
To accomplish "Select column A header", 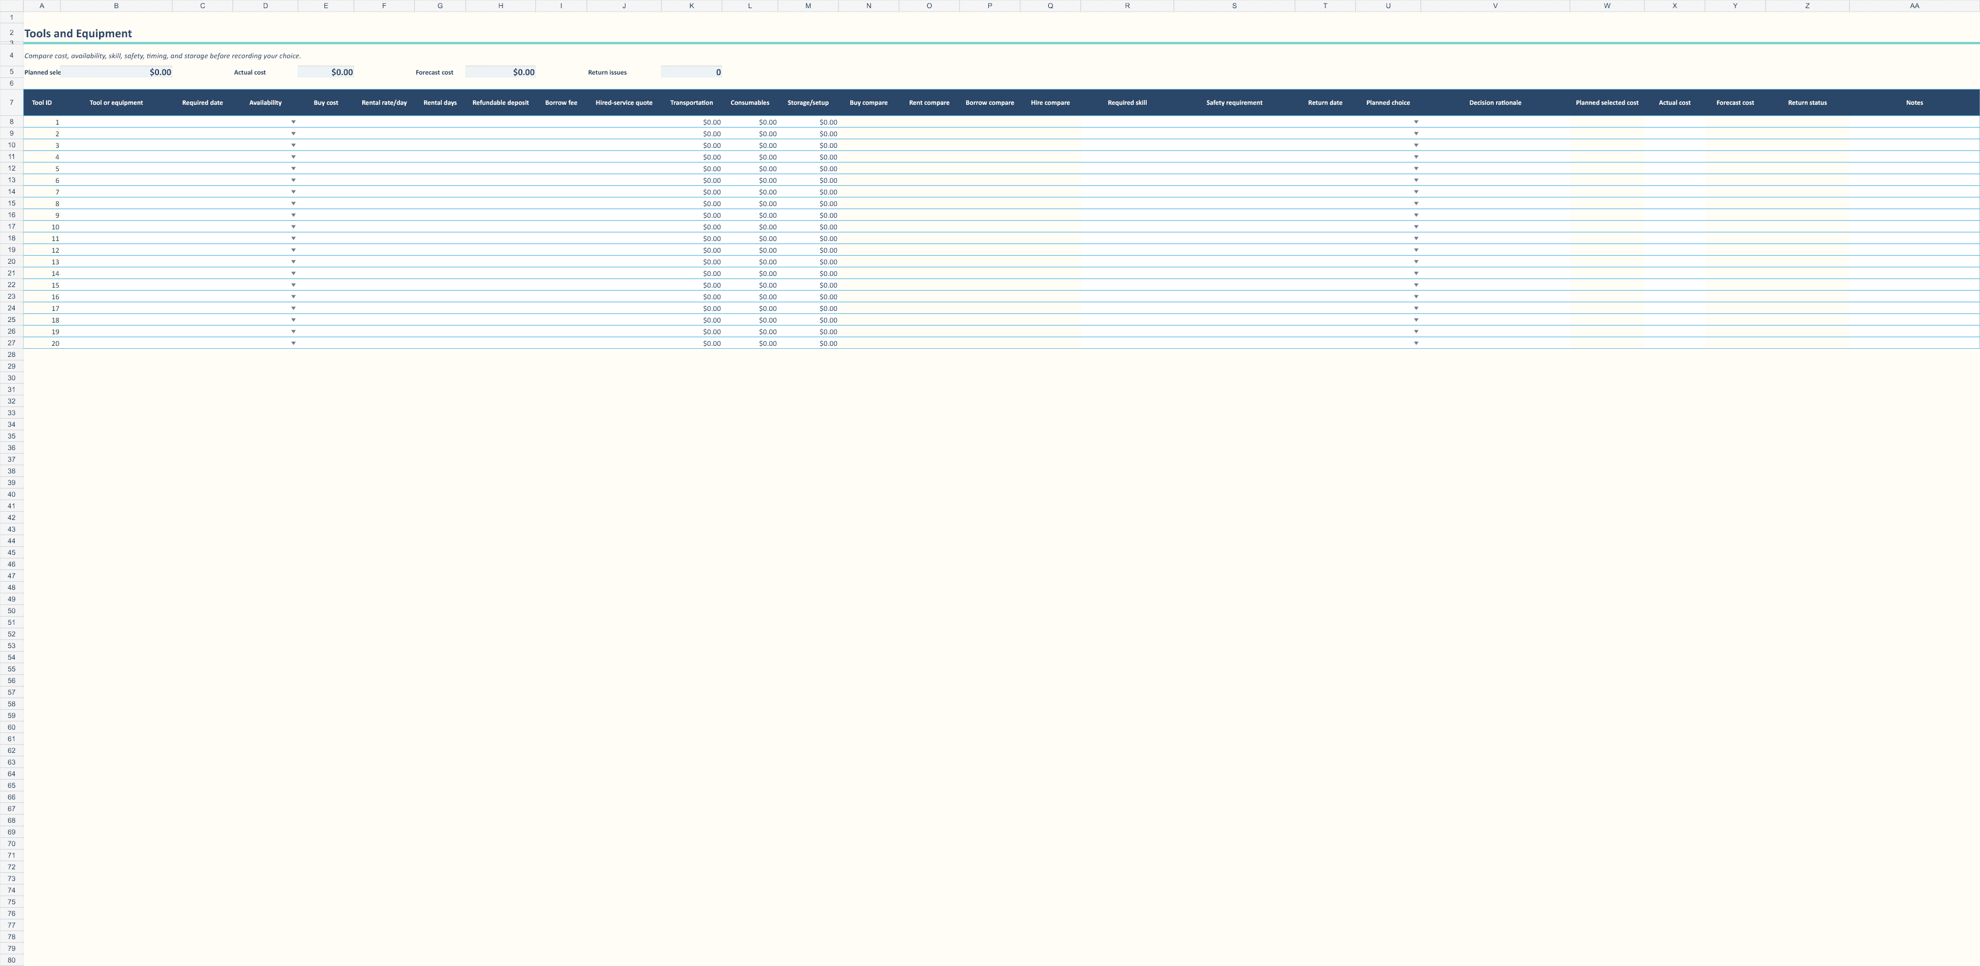I will pyautogui.click(x=41, y=5).
